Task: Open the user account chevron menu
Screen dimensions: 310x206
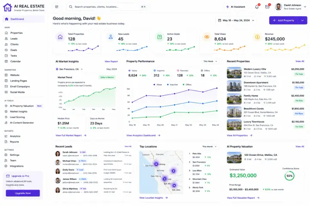Action: (305, 7)
